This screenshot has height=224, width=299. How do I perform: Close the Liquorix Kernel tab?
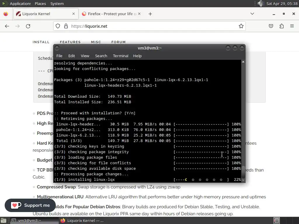click(74, 14)
